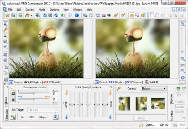This screenshot has width=188, height=129.
Task: Click the Open... button at the bottom
Action: tap(150, 125)
